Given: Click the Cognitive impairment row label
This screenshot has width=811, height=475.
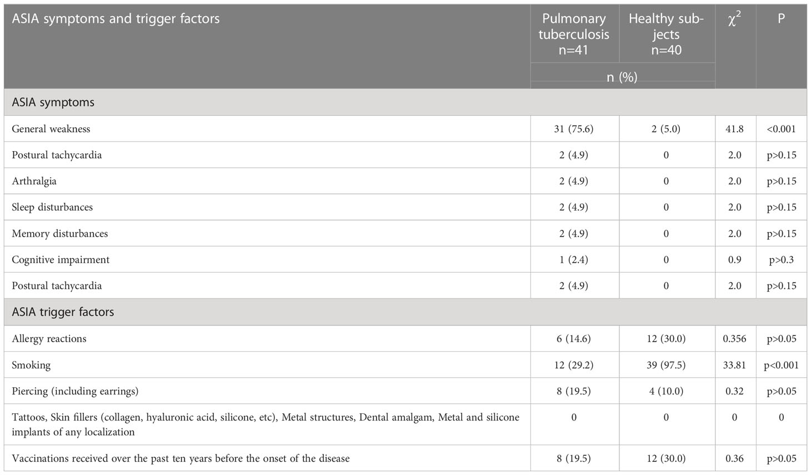Looking at the screenshot, I should [61, 259].
